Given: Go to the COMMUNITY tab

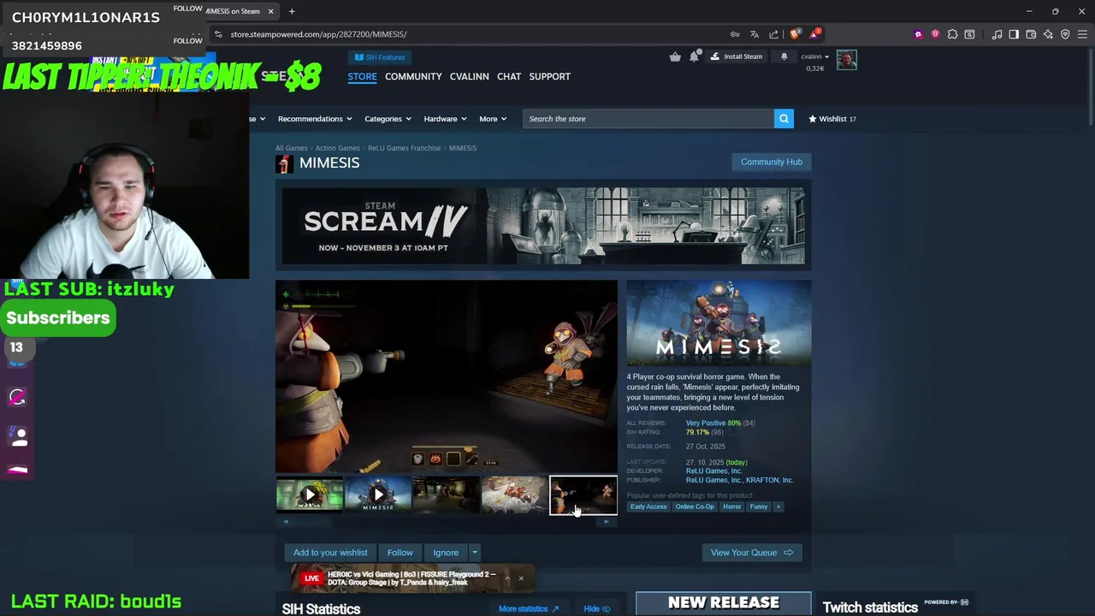Looking at the screenshot, I should click(x=413, y=76).
